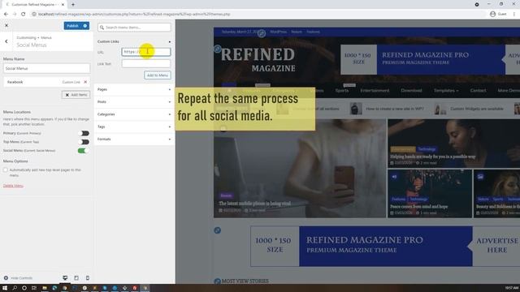This screenshot has height=292, width=520.
Task: Open a new browser tab
Action: tap(73, 5)
